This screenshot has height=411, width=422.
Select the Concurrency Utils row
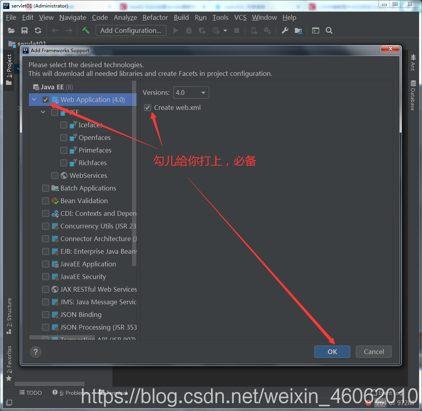tap(83, 226)
